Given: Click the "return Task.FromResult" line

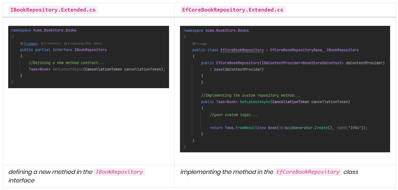Looking at the screenshot, I should [289, 128].
